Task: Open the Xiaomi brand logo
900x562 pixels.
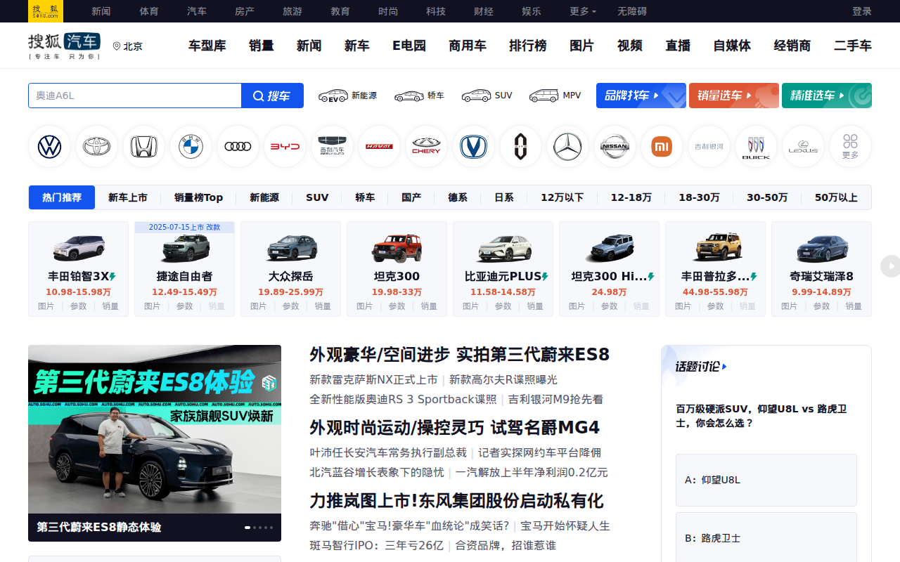Action: tap(662, 147)
